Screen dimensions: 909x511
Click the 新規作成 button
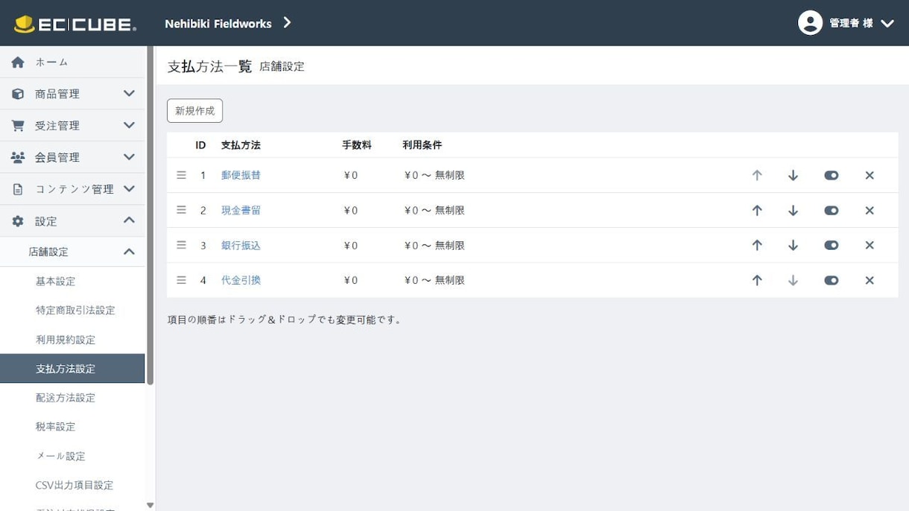coord(194,111)
